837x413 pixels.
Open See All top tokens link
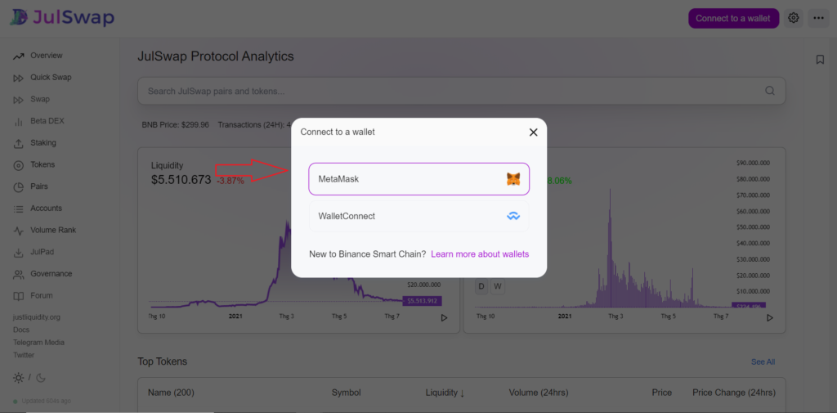pyautogui.click(x=763, y=362)
